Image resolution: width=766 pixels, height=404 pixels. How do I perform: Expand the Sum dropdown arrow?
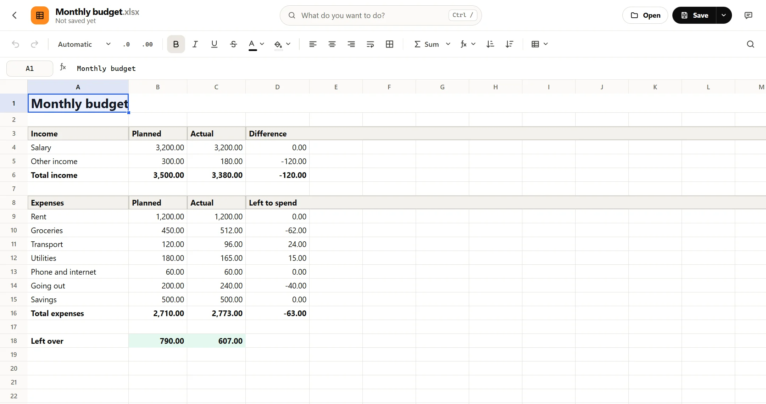[x=448, y=44]
